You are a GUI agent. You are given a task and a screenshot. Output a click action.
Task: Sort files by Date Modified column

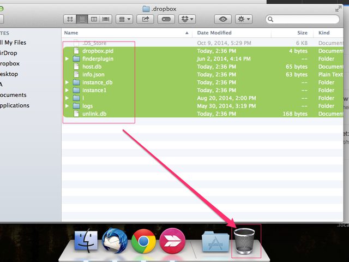(214, 33)
